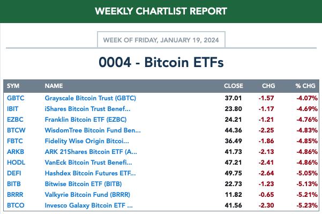Click Grayscale Bitcoin Trust (GBTC) name
This screenshot has width=322, height=214.
(x=91, y=98)
